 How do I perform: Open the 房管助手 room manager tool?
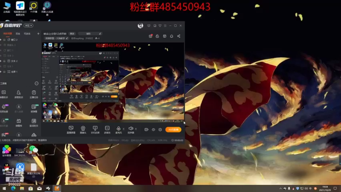point(19,94)
